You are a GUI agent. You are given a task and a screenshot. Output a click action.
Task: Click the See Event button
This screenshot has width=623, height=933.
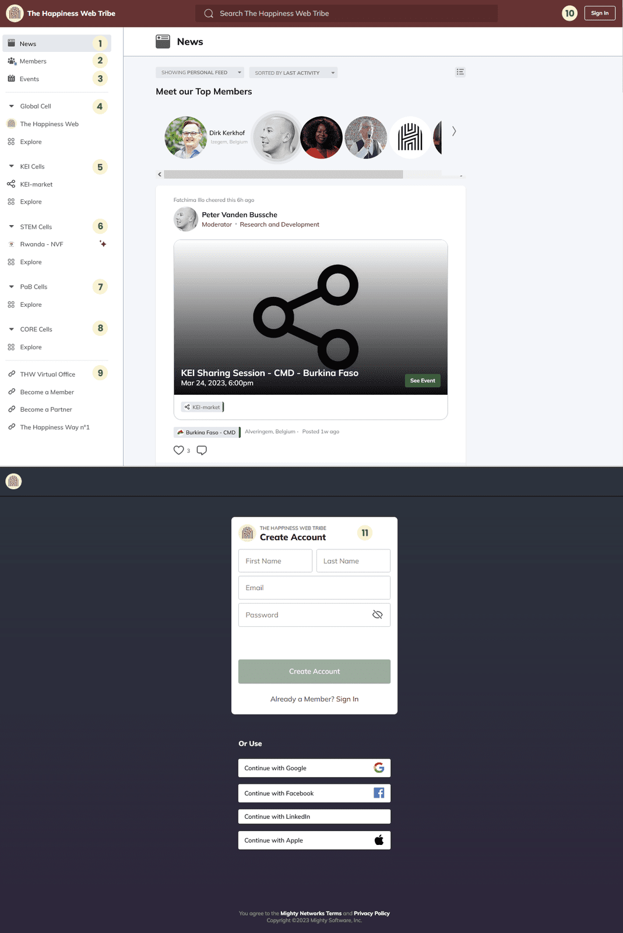(x=423, y=381)
